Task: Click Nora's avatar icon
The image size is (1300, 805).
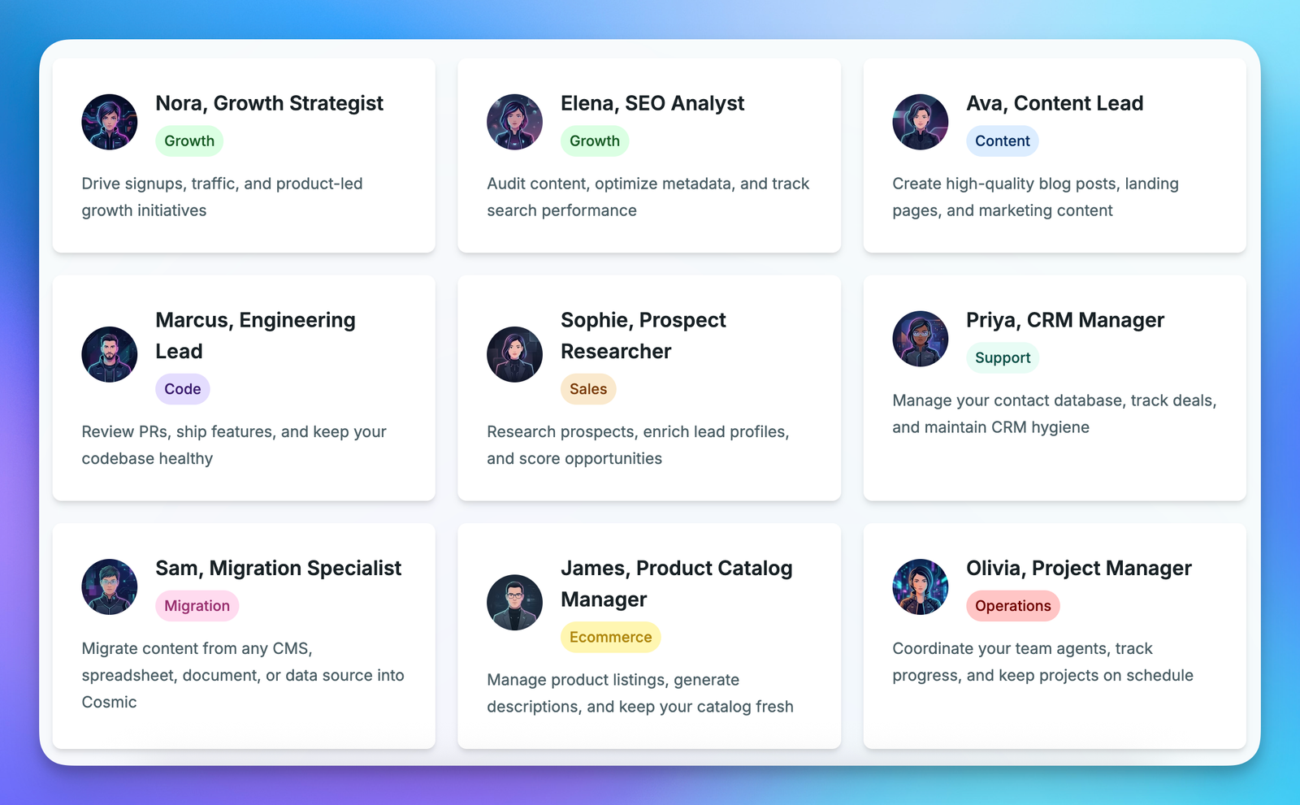Action: coord(110,122)
